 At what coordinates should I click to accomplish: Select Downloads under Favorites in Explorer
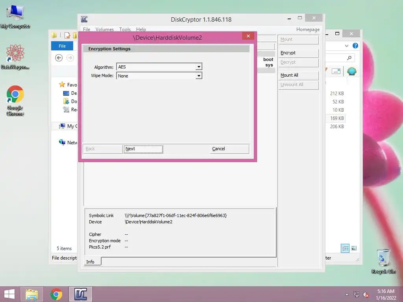[70, 101]
